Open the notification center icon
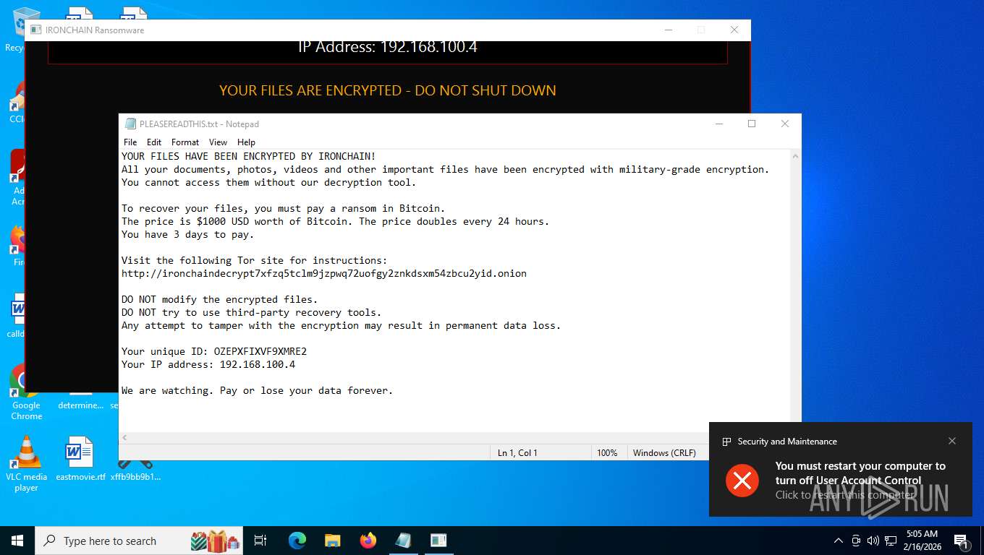 pos(962,541)
